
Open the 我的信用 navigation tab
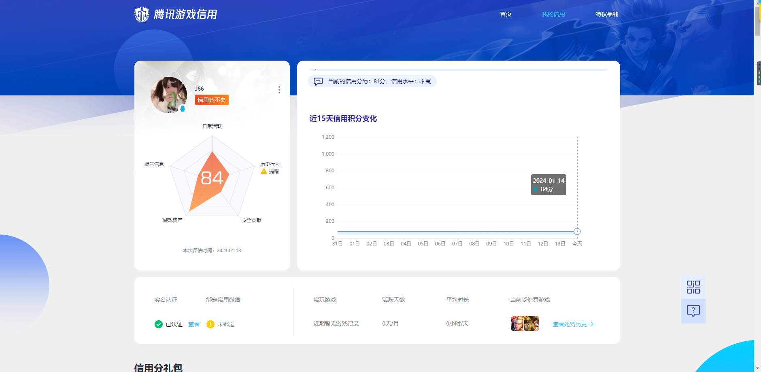click(553, 14)
